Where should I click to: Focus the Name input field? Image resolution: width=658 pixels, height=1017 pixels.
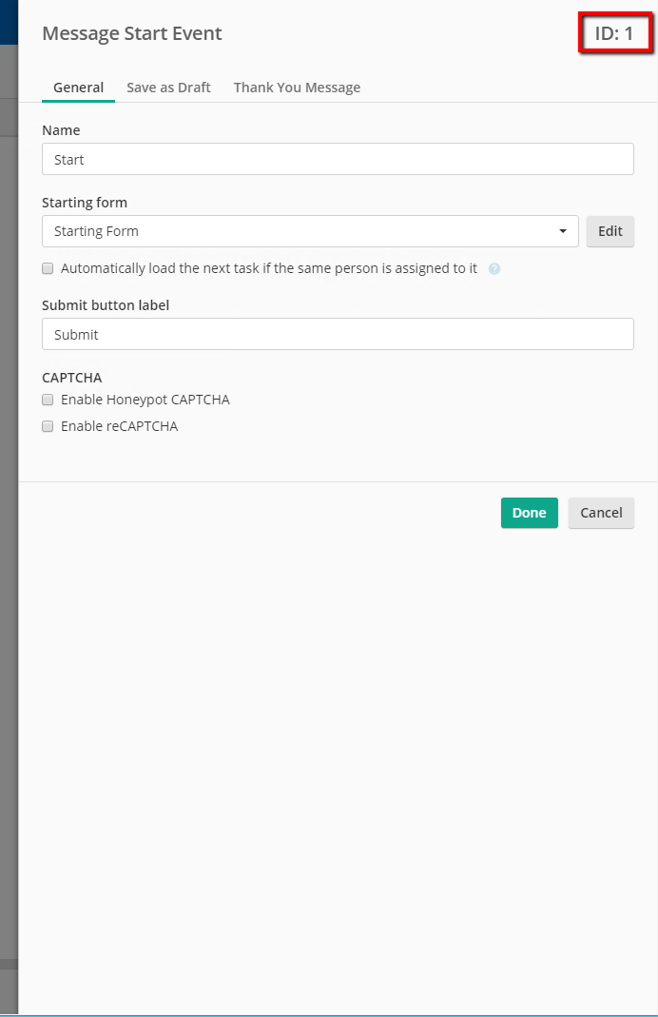(338, 159)
